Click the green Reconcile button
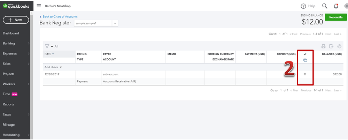The image size is (348, 140). coord(336,17)
